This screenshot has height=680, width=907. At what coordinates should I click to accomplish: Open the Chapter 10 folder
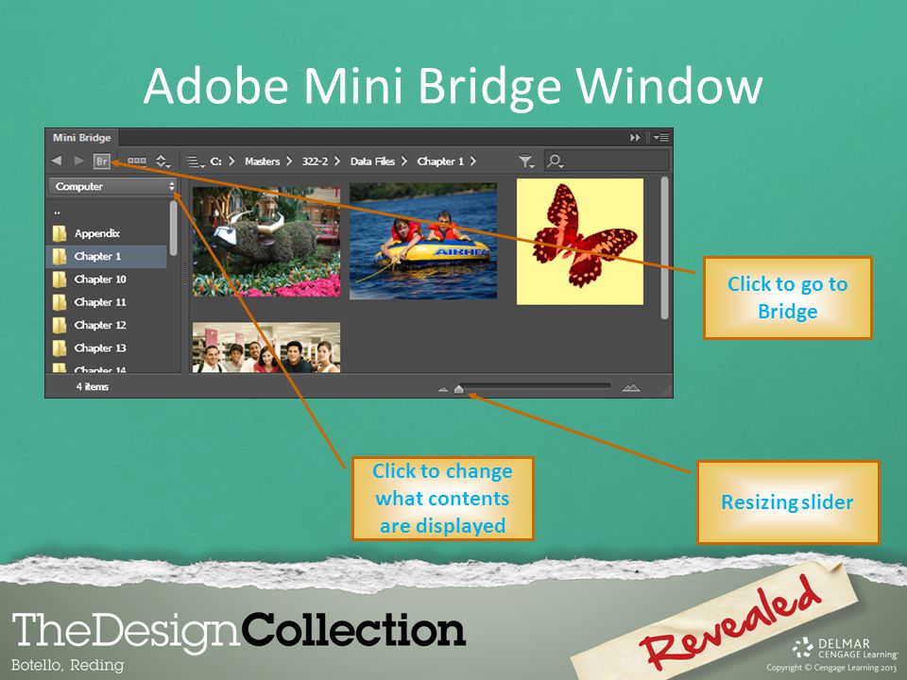point(107,280)
